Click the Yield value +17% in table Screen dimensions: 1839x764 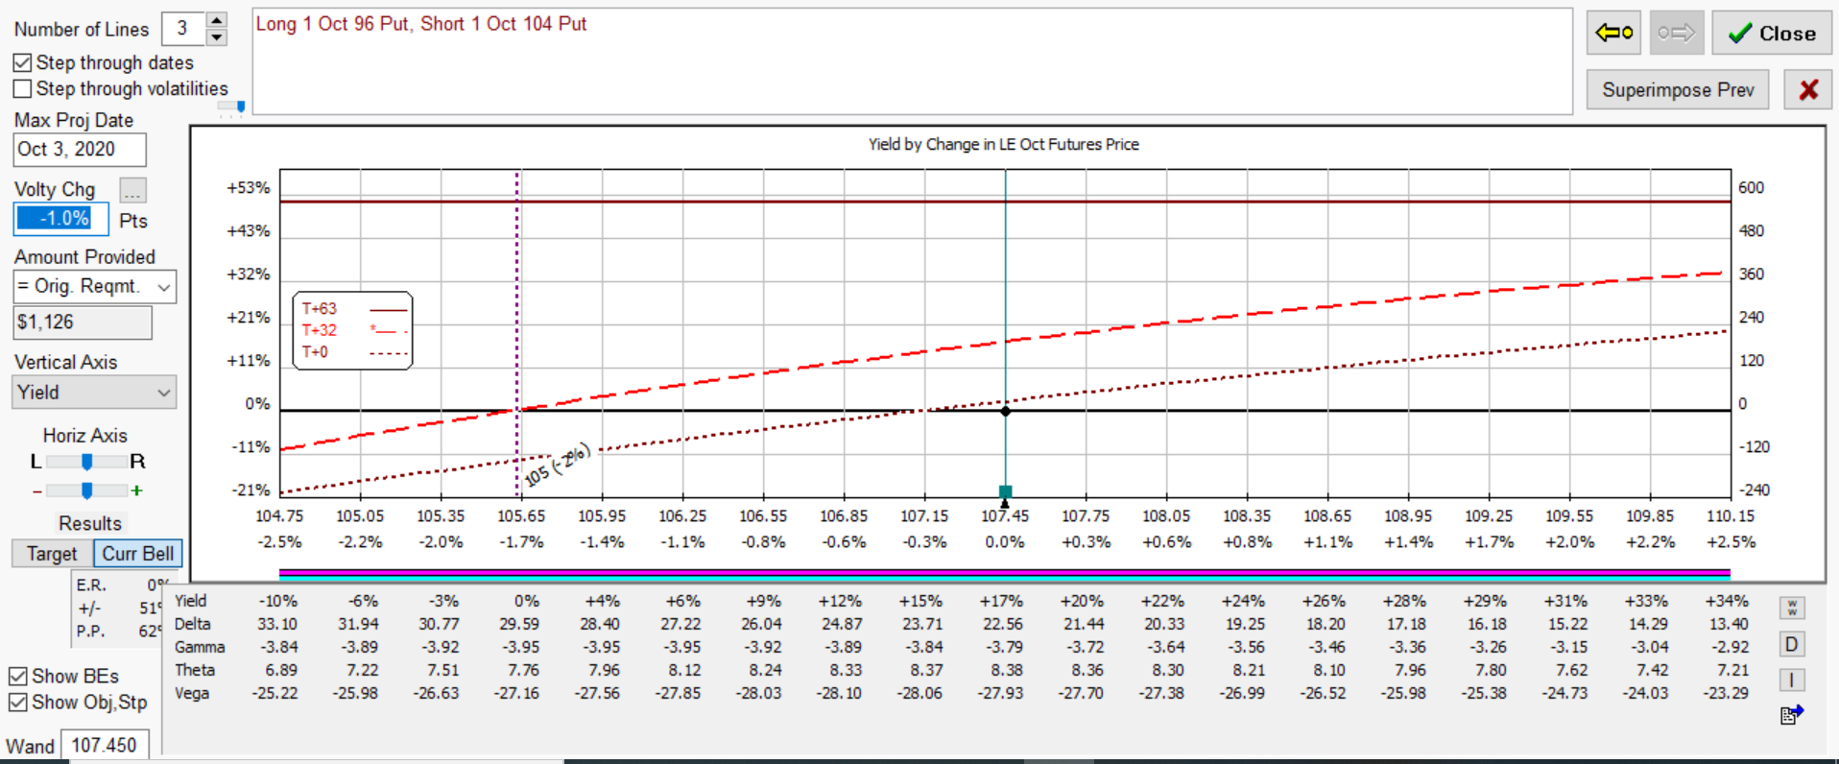(x=1001, y=601)
